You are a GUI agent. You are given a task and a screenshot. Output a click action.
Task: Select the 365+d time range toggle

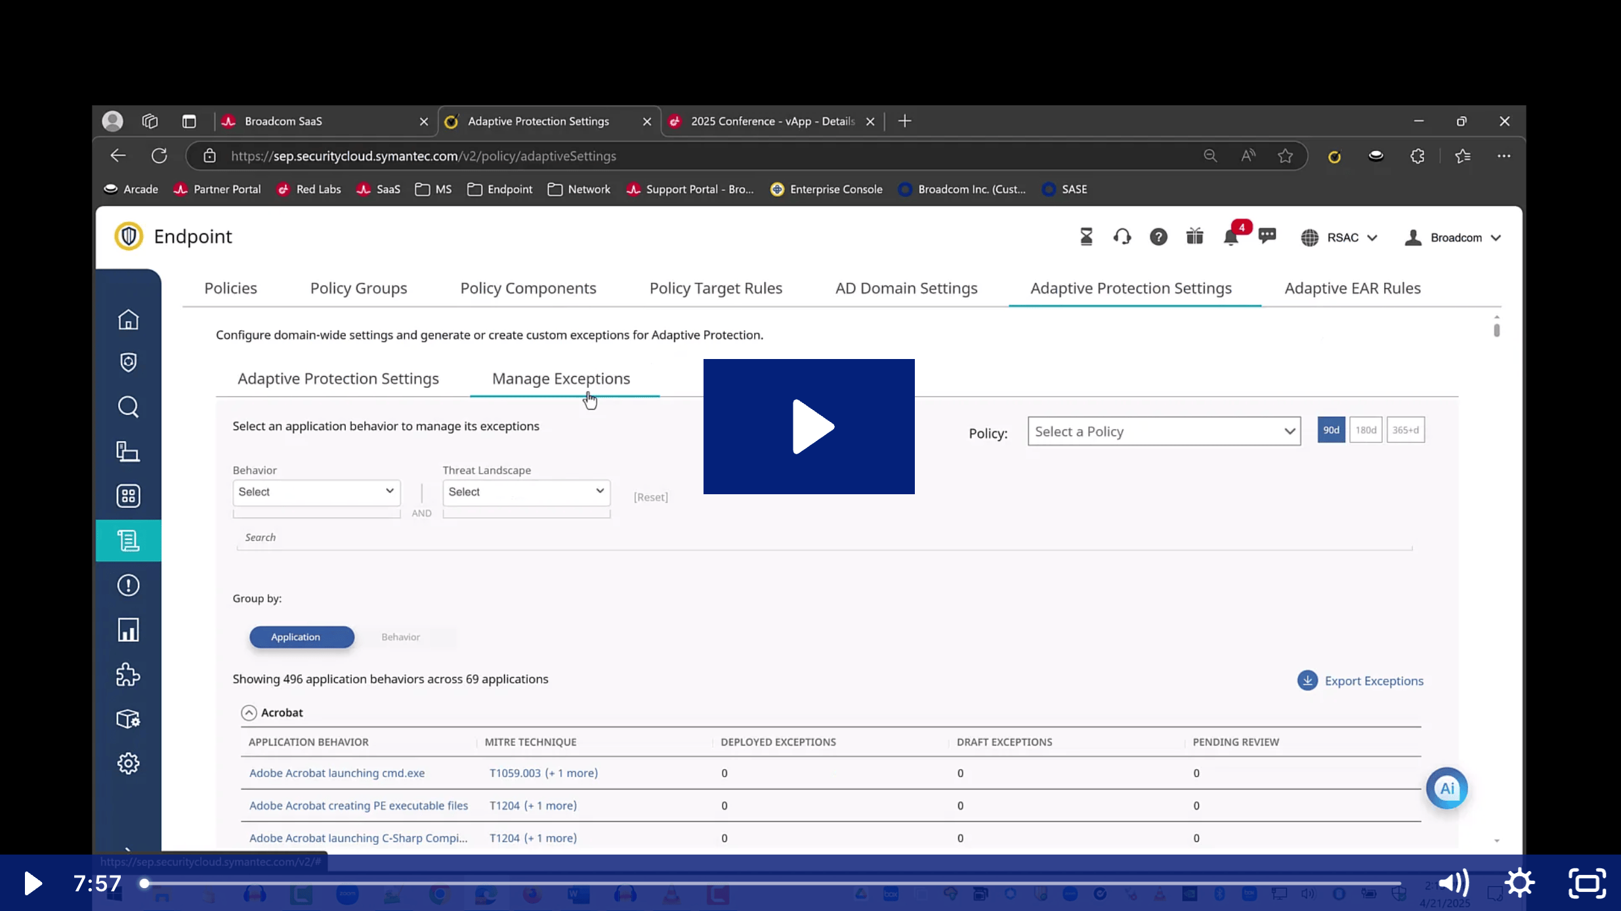click(1405, 430)
